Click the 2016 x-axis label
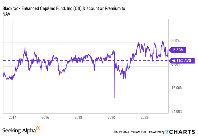 pos(45,117)
